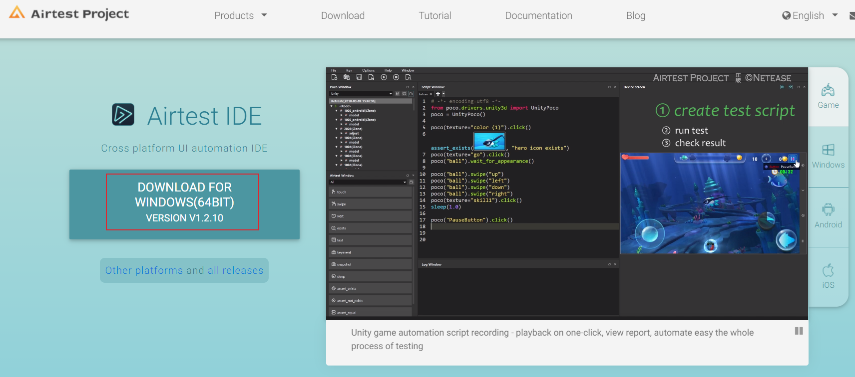
Task: Click the assert_exists command button
Action: click(x=370, y=288)
